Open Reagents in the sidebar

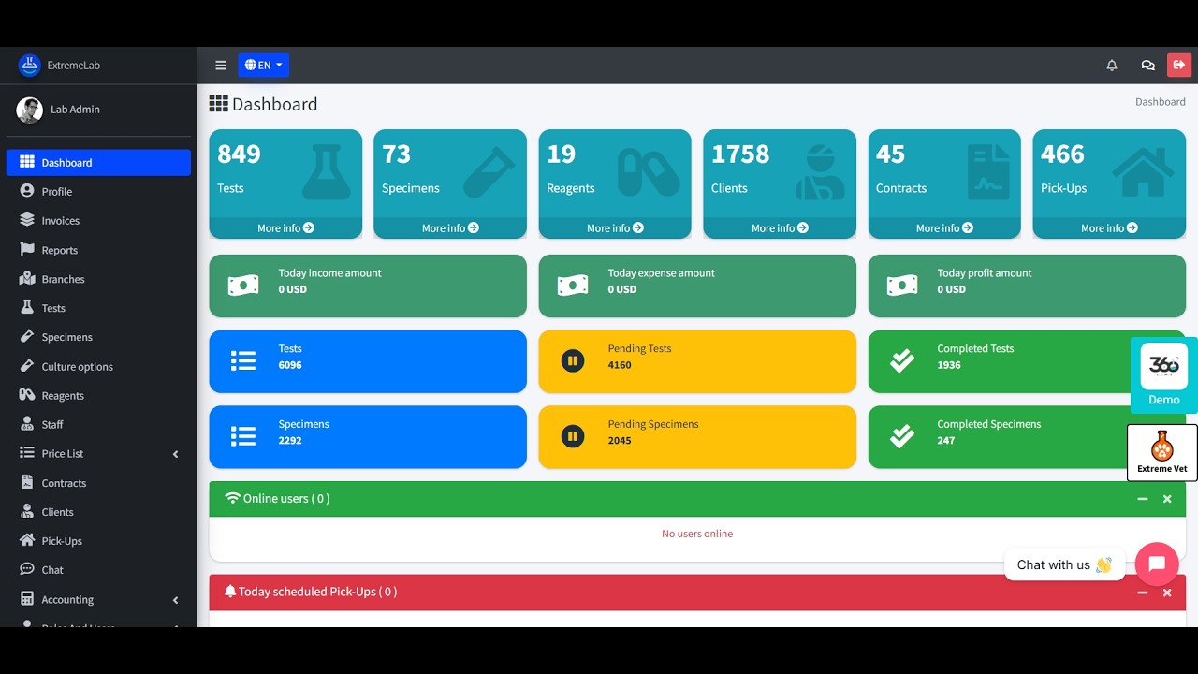(98, 395)
